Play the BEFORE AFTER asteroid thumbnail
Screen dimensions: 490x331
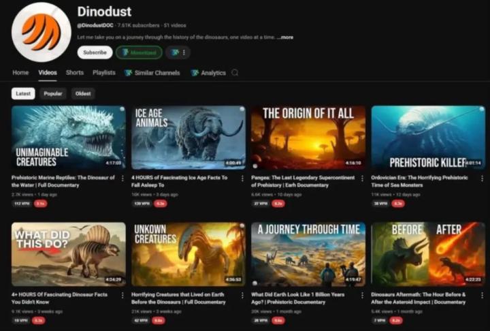428,254
